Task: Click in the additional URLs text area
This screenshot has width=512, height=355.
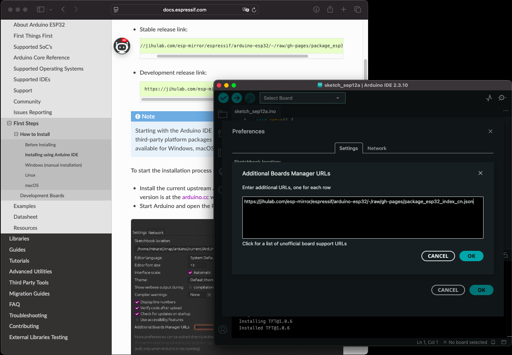Action: [363, 218]
